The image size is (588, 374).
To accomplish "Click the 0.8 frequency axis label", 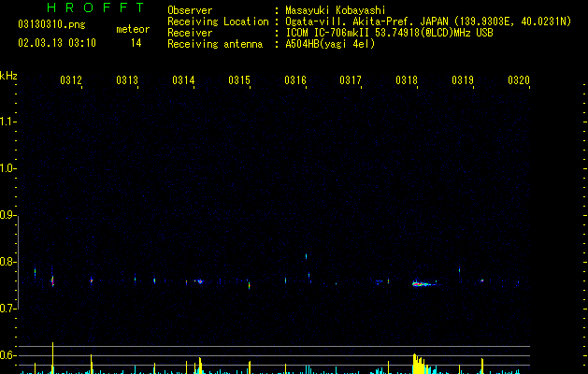I will click(7, 262).
